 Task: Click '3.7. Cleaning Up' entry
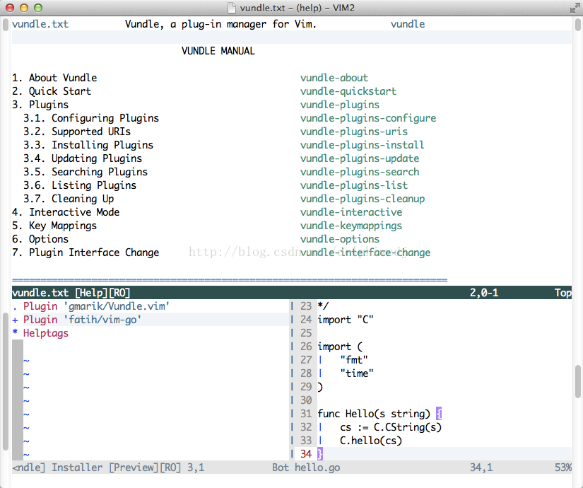pyautogui.click(x=69, y=199)
